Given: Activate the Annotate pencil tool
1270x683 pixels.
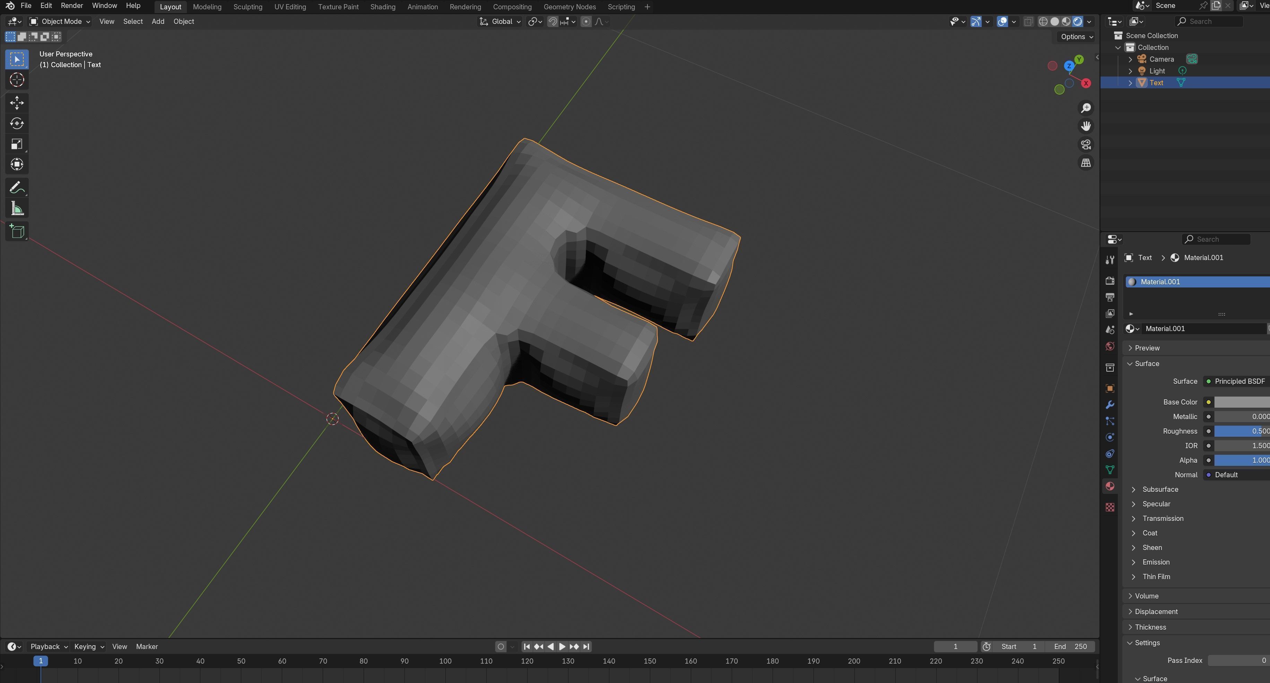Looking at the screenshot, I should (17, 188).
